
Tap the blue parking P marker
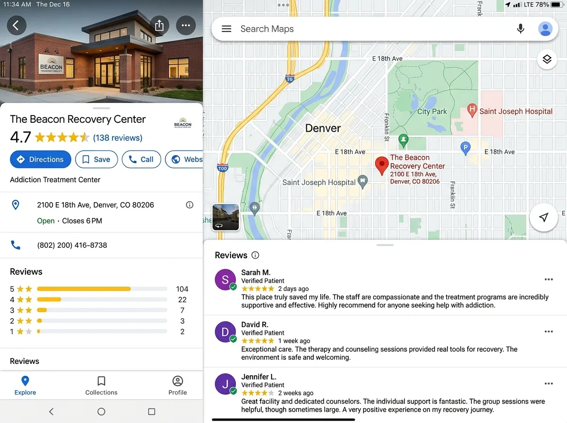[x=465, y=148]
